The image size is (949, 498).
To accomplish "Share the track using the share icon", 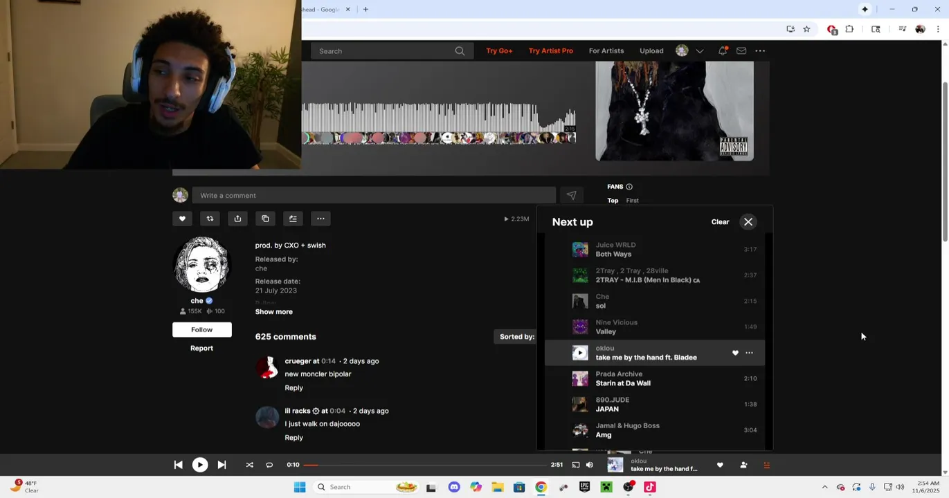I will coord(237,219).
